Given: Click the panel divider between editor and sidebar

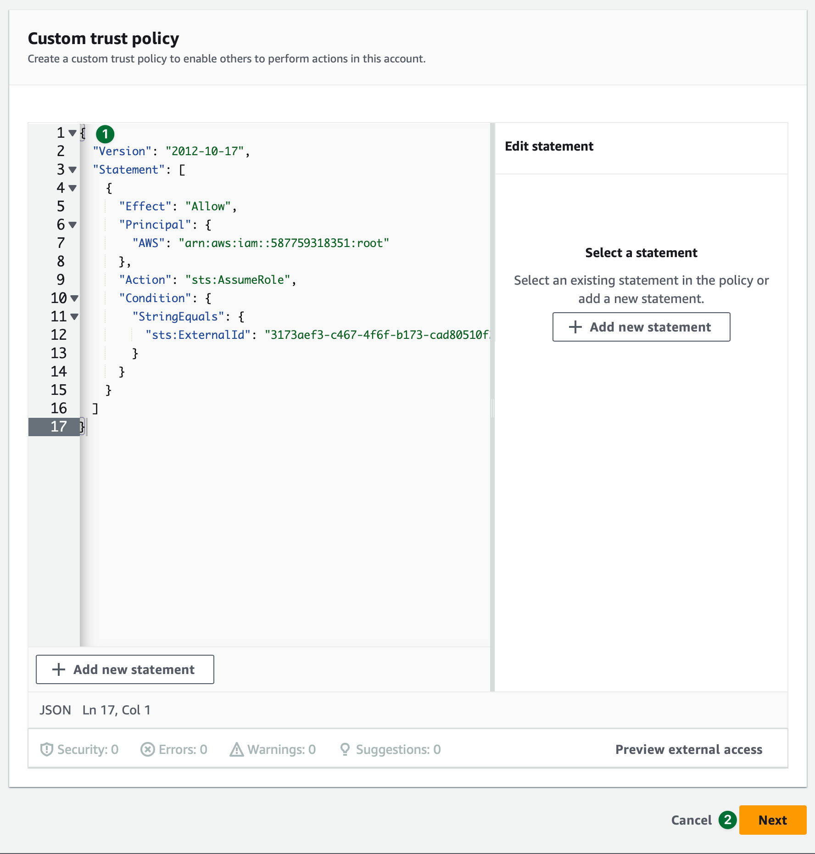Looking at the screenshot, I should 492,407.
